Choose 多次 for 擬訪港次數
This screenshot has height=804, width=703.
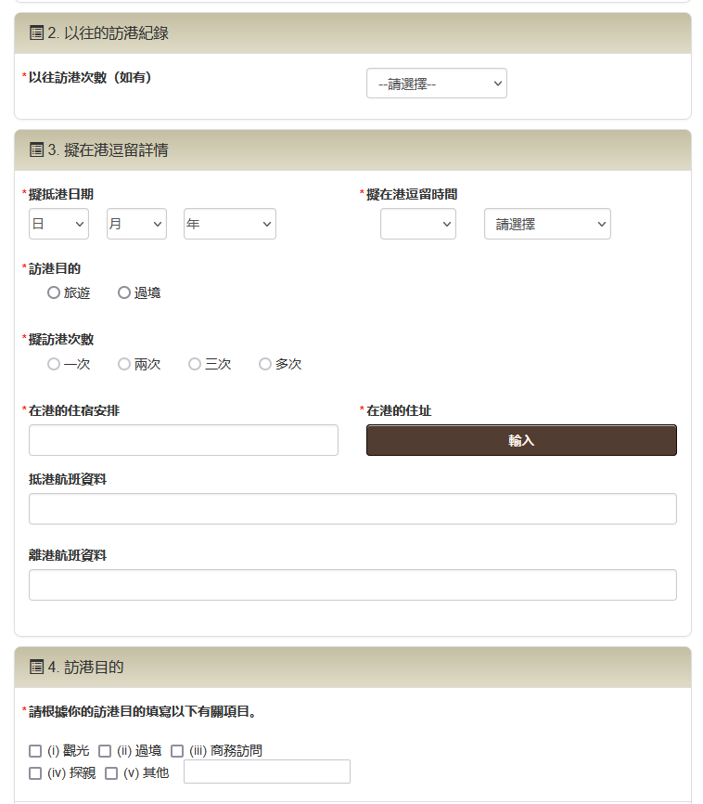(x=265, y=364)
